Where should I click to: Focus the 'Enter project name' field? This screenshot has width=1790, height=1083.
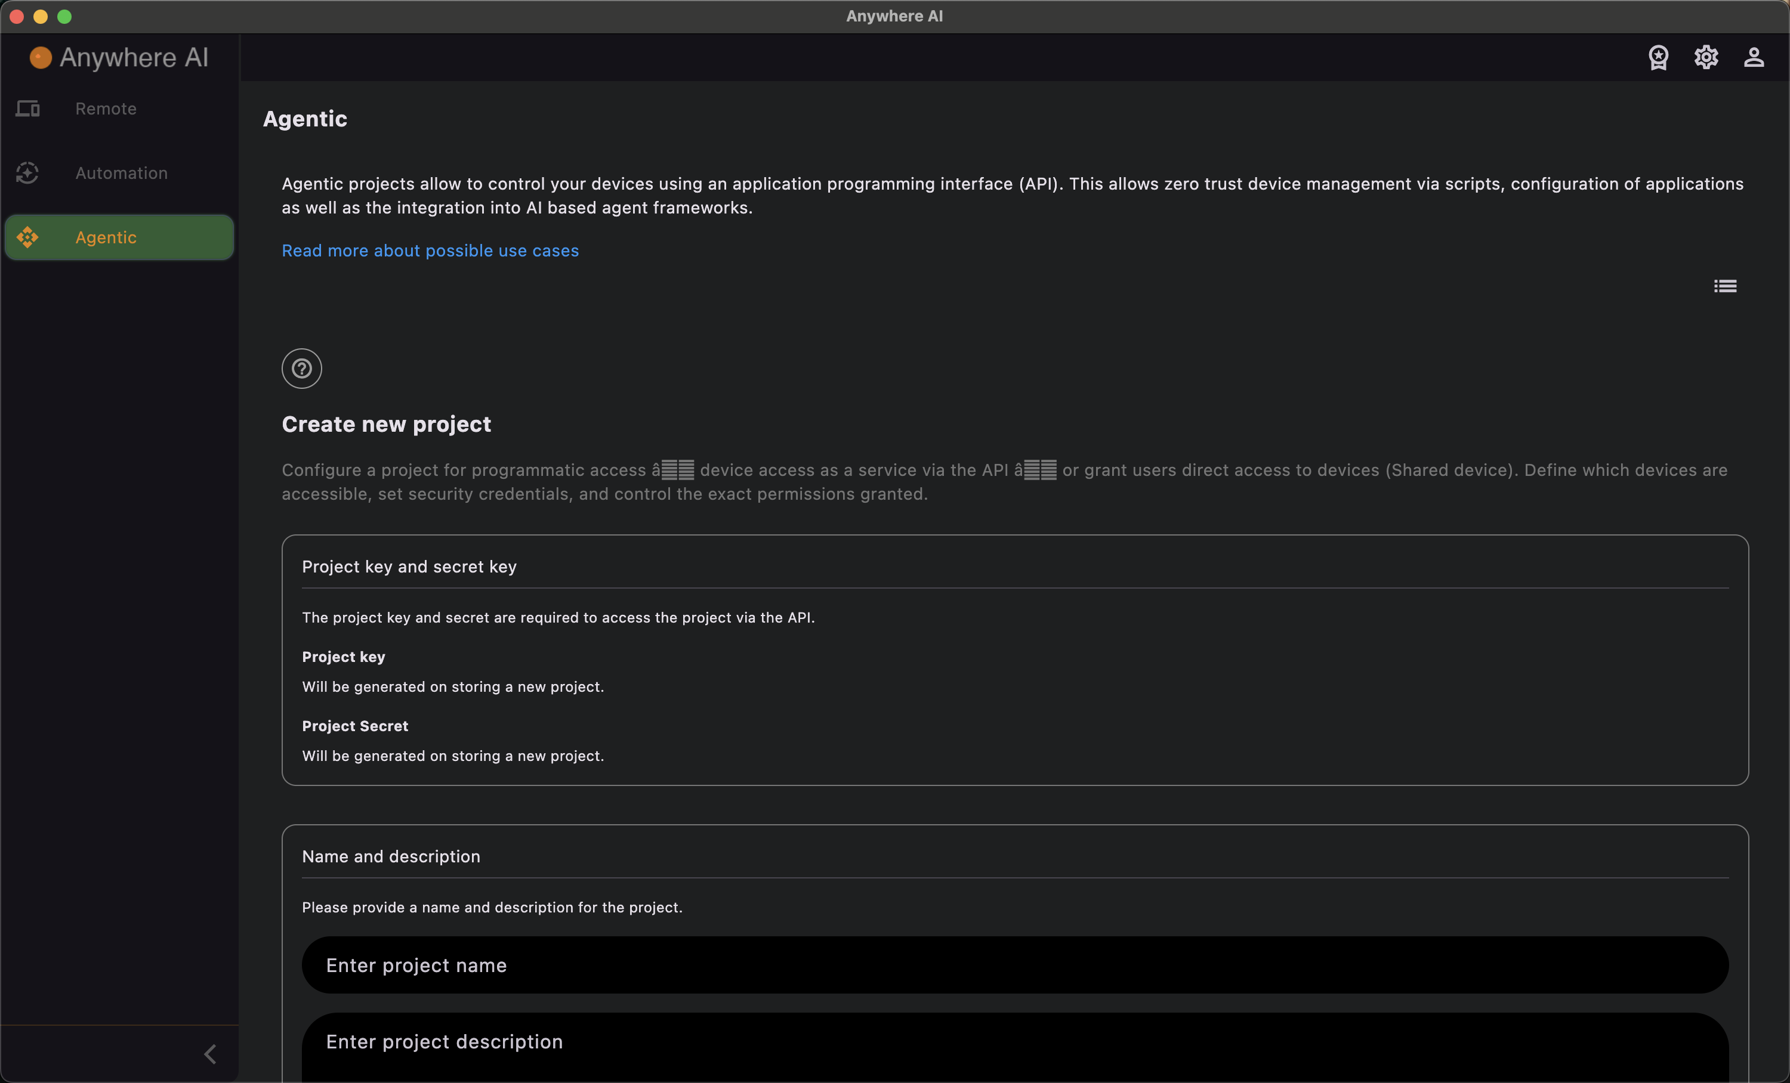[1015, 965]
